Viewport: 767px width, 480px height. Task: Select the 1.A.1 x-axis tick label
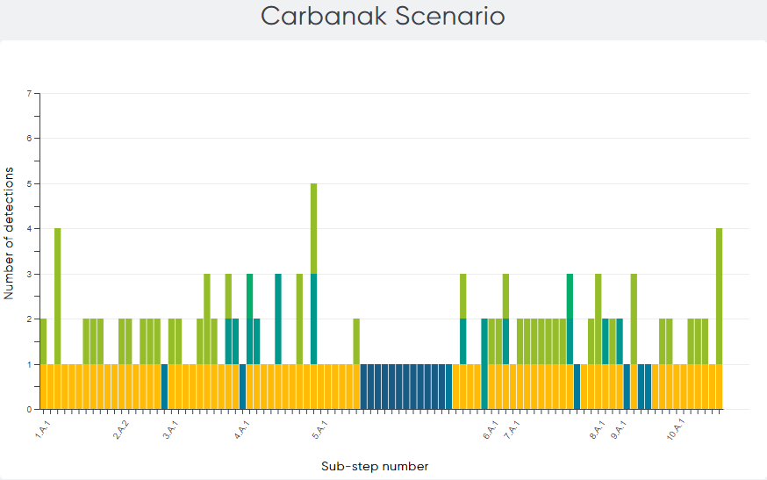(41, 429)
